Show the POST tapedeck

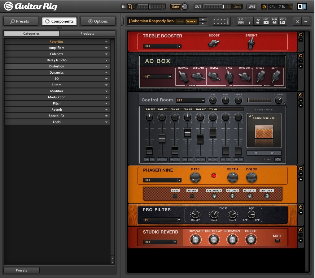pos(274,21)
